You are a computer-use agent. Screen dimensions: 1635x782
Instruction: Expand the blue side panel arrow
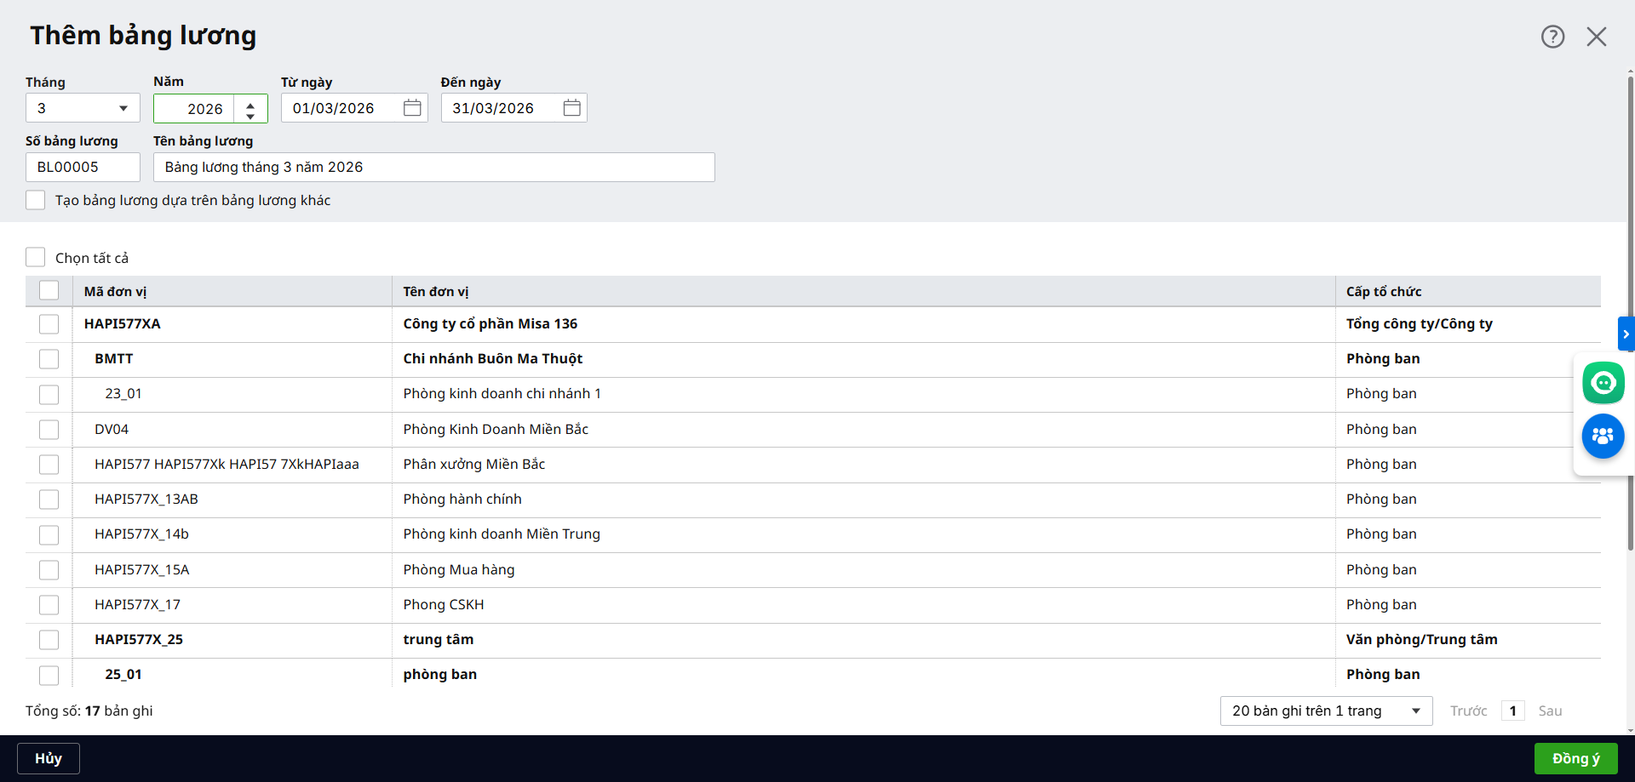pos(1625,334)
